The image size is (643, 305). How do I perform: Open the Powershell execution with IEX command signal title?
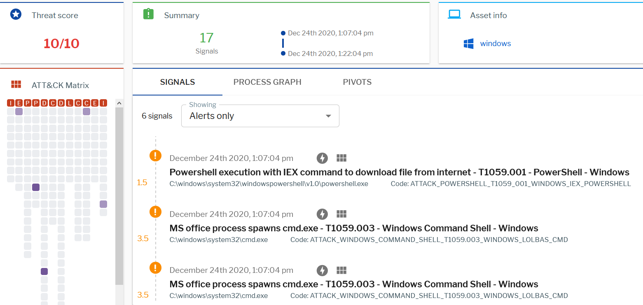(x=399, y=172)
